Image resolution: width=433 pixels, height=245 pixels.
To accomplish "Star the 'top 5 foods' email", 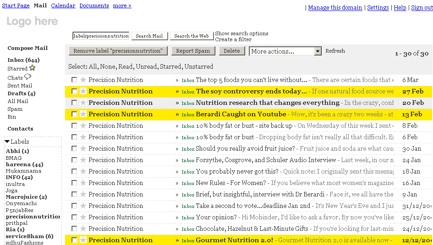I will click(x=83, y=80).
